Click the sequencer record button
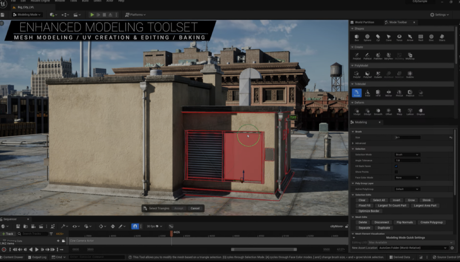Viewport: 460px width, 262px height. tap(4, 250)
